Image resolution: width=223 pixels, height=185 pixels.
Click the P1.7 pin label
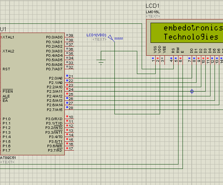point(7,150)
